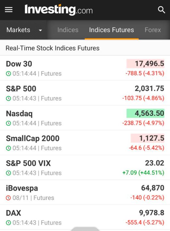The height and width of the screenshot is (231, 170).
Task: Switch to the Forex tab
Action: pyautogui.click(x=153, y=30)
